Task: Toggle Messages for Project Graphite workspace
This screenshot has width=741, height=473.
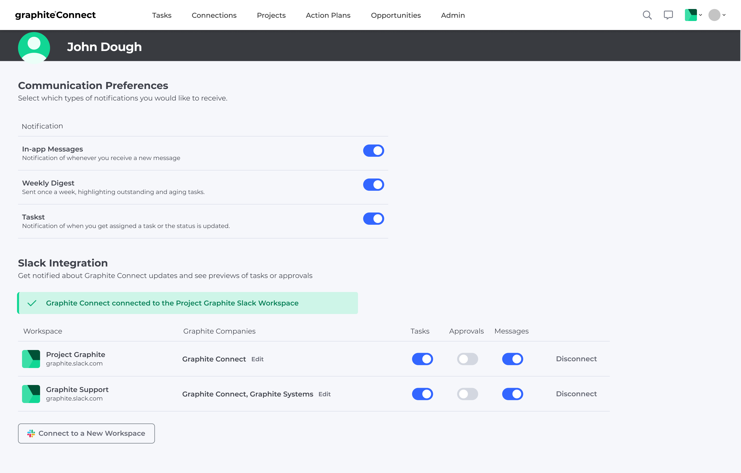Action: 512,359
